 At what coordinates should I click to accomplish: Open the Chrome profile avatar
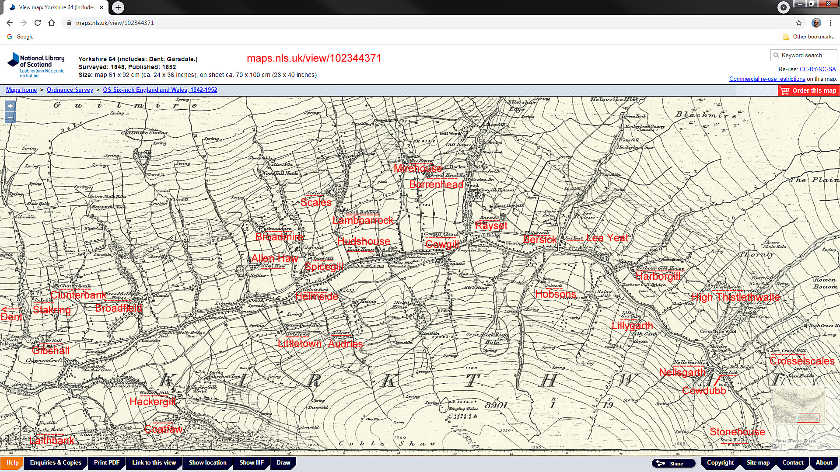coord(816,23)
